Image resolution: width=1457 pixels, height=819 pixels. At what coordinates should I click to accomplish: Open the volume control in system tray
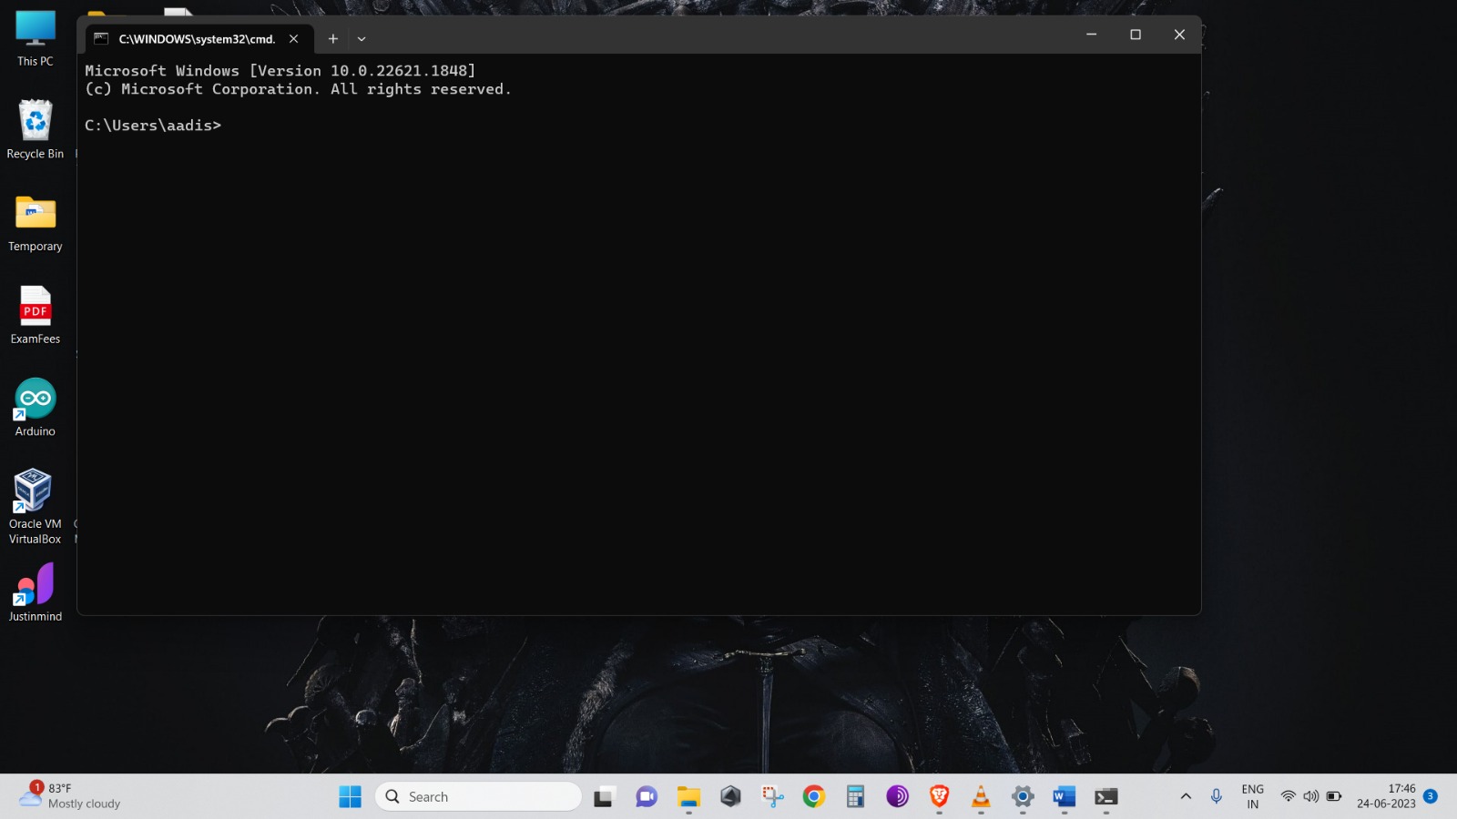(x=1310, y=797)
